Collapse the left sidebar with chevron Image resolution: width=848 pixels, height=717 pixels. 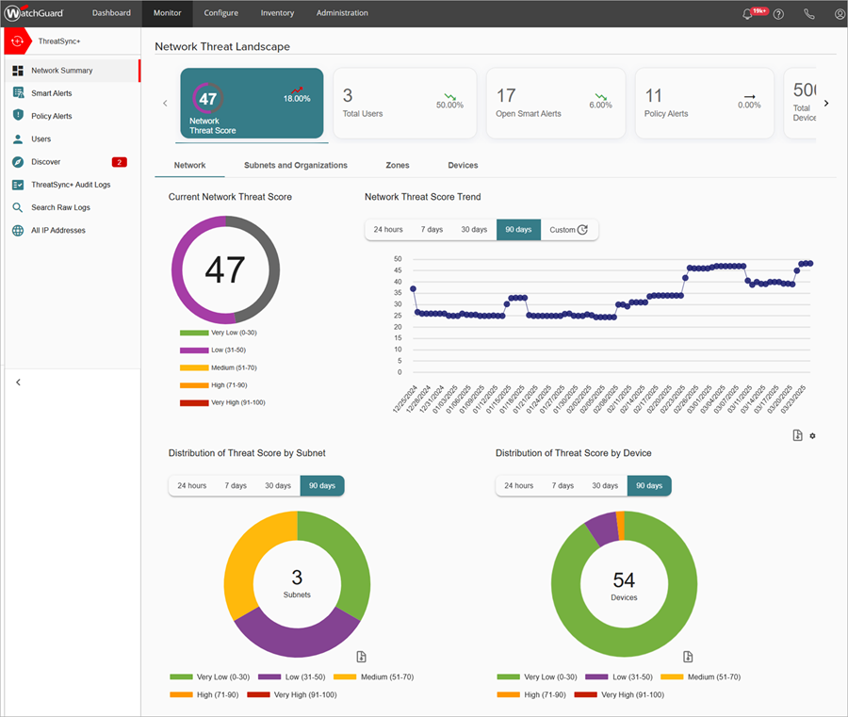[x=18, y=382]
